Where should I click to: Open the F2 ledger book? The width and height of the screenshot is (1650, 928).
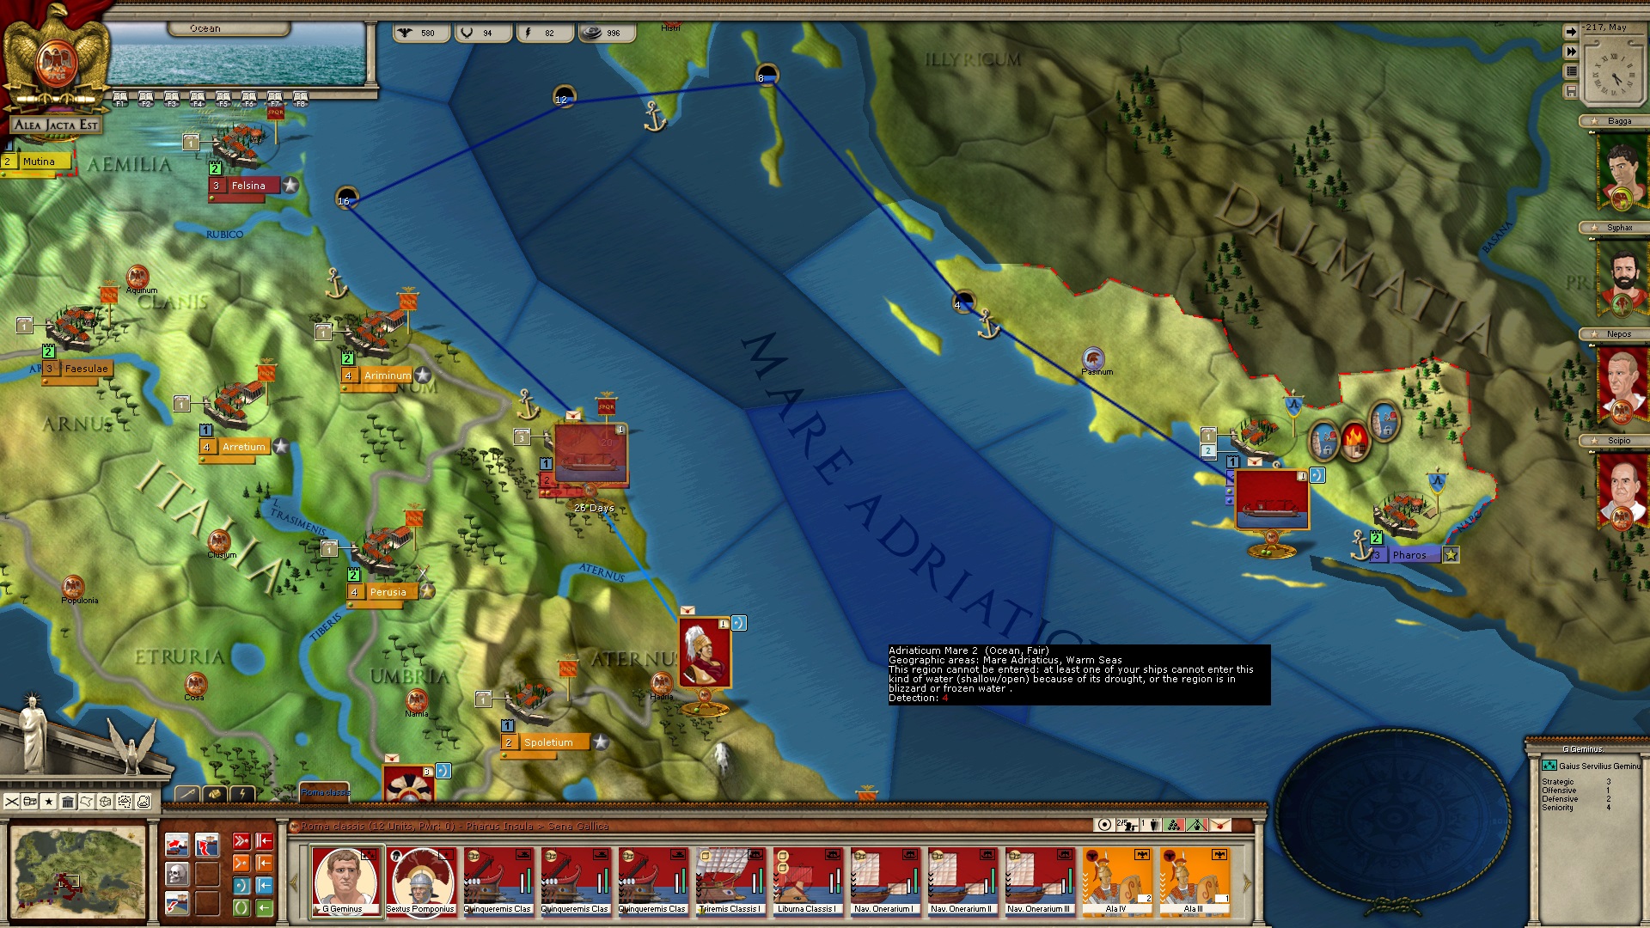[x=146, y=99]
